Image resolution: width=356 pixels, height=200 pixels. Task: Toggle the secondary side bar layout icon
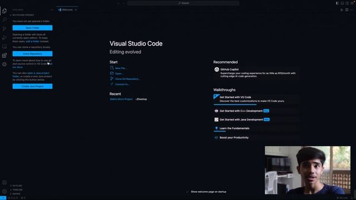point(347,3)
